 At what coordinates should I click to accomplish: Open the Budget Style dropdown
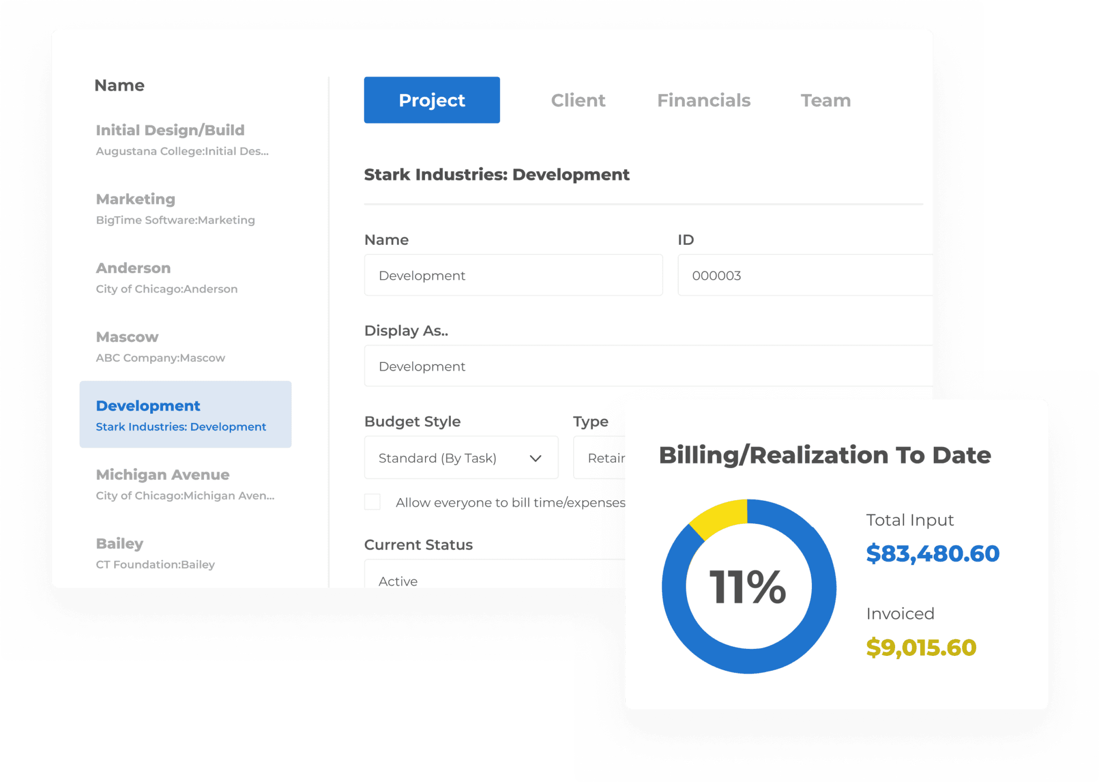click(460, 457)
